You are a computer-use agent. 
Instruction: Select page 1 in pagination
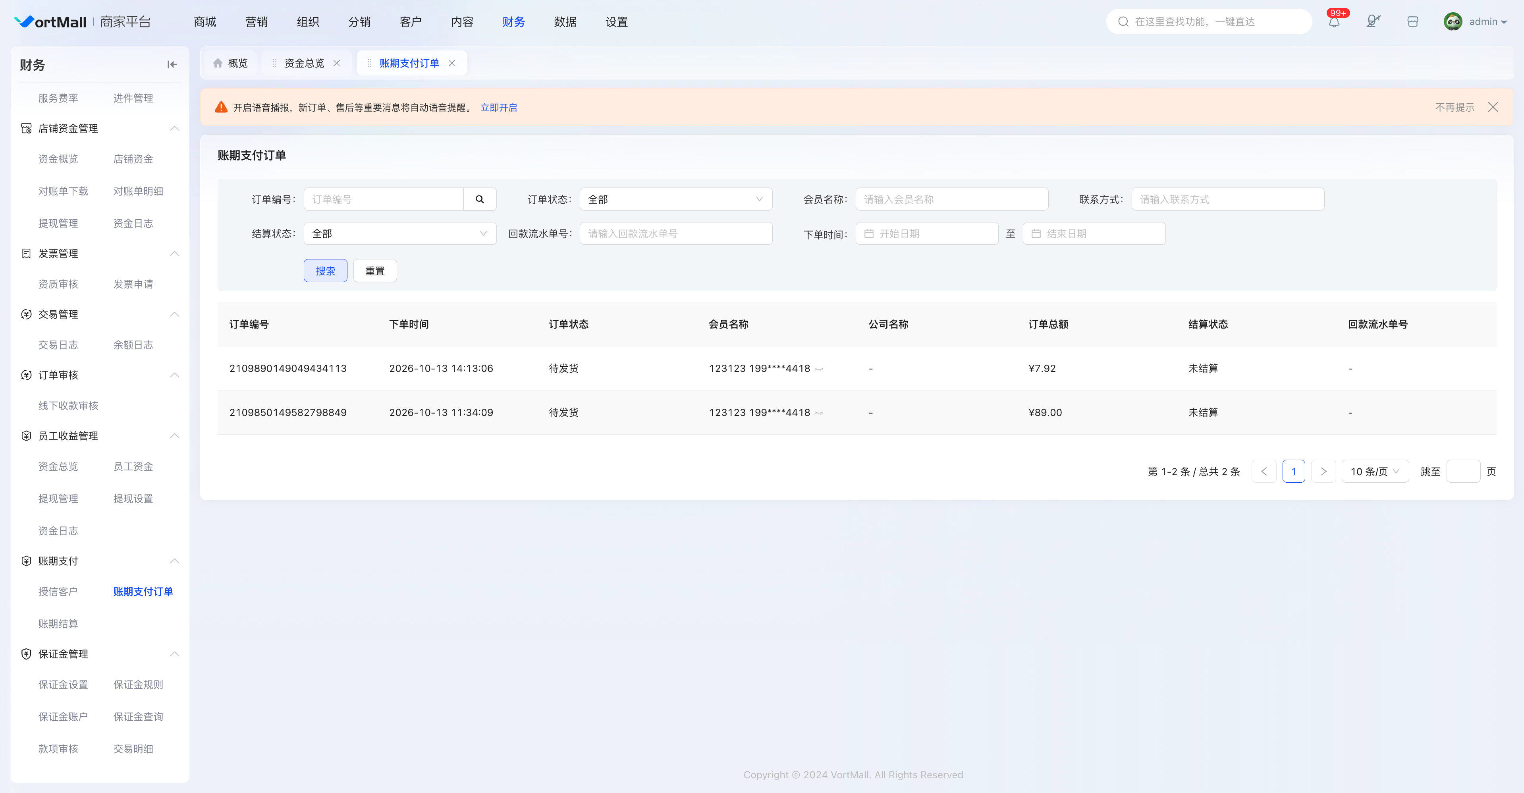coord(1294,472)
